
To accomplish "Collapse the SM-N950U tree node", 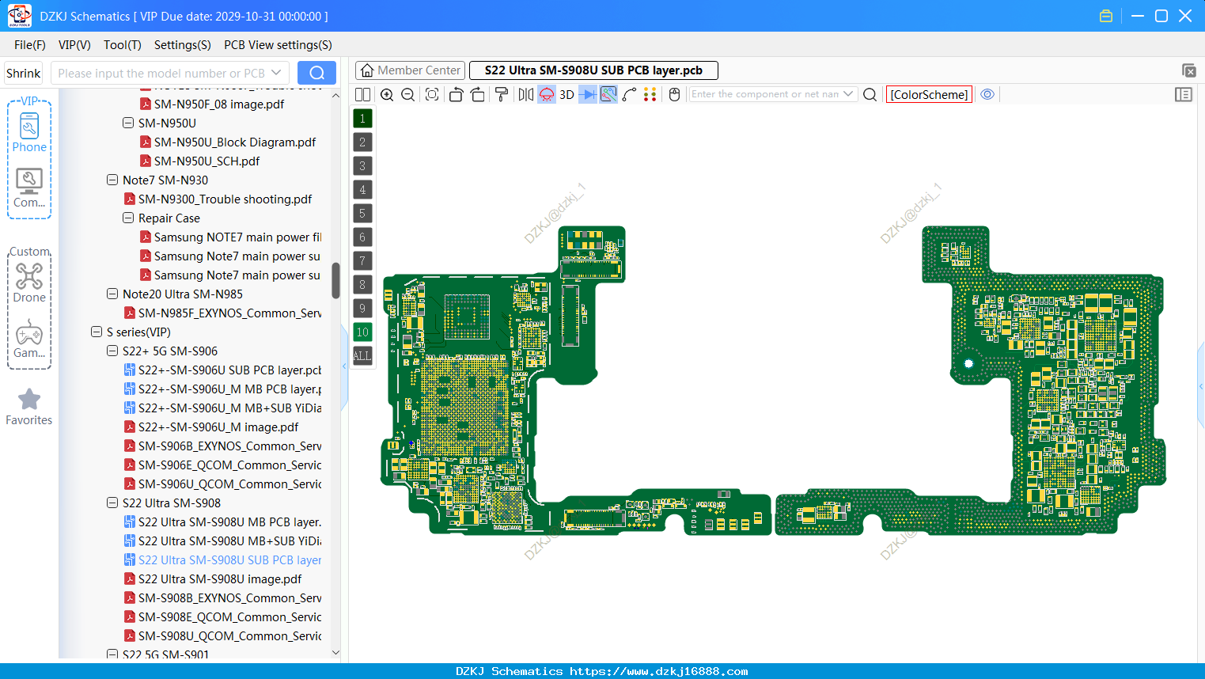I will tap(128, 123).
